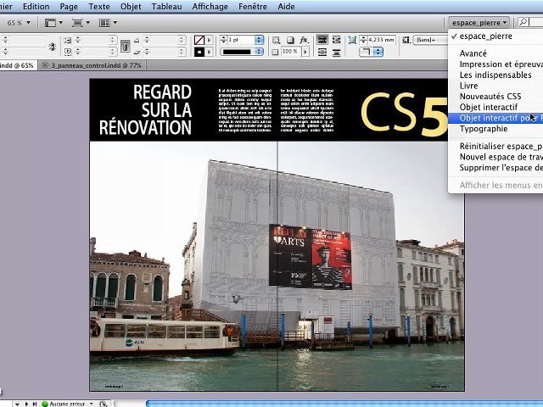The image size is (543, 407).
Task: Select wrap around bounding box icon
Action: 336,40
